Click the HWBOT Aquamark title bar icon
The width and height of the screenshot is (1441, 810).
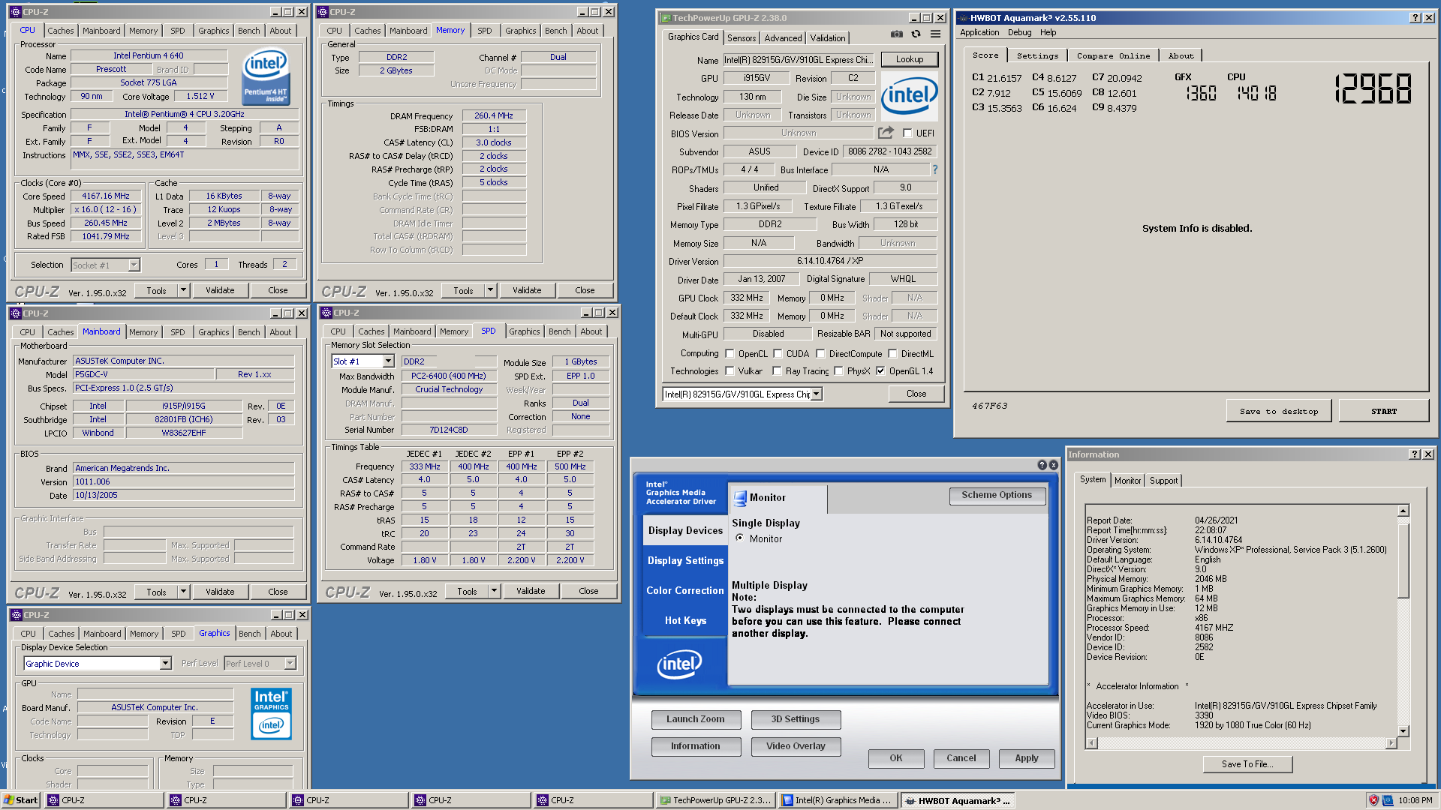(x=963, y=18)
